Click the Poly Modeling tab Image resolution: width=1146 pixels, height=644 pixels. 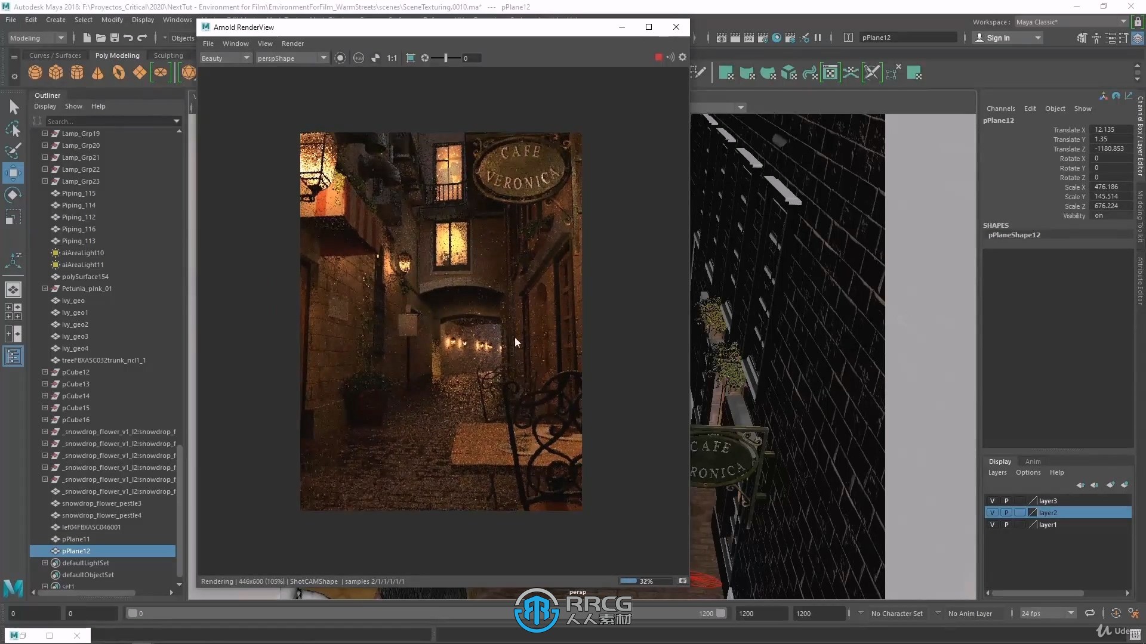point(116,55)
